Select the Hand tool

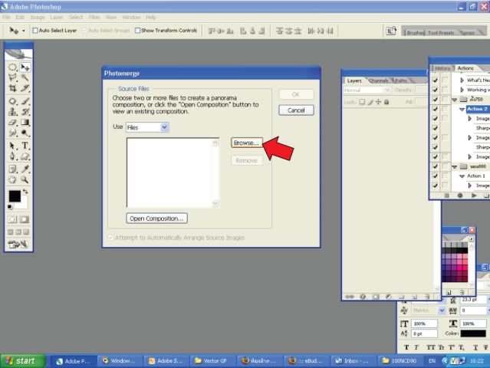click(x=12, y=179)
